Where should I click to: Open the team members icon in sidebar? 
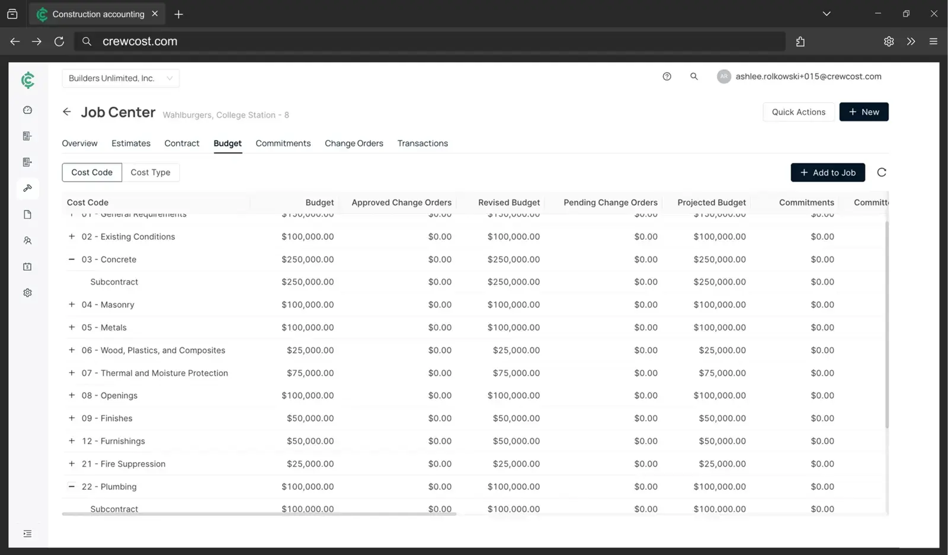pos(27,240)
